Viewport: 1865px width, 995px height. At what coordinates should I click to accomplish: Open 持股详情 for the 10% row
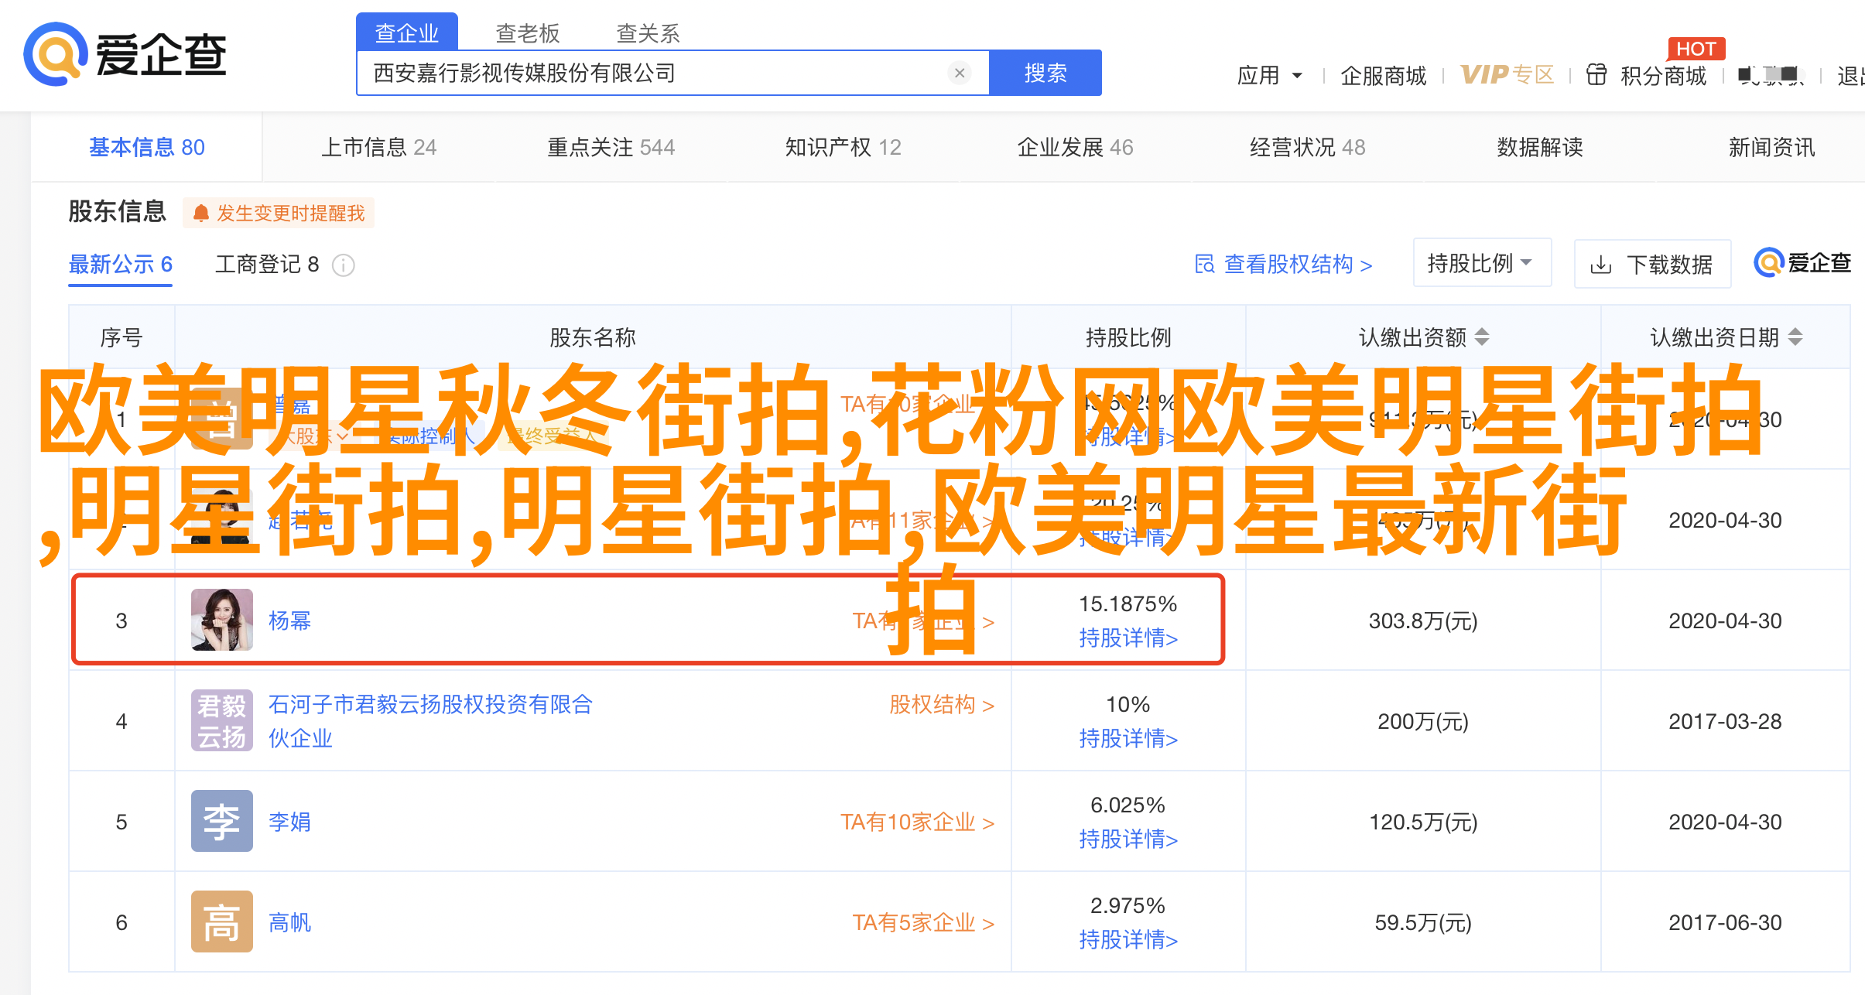pos(1128,739)
